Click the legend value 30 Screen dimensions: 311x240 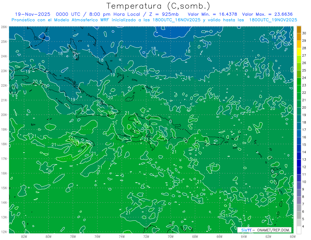pyautogui.click(x=304, y=33)
